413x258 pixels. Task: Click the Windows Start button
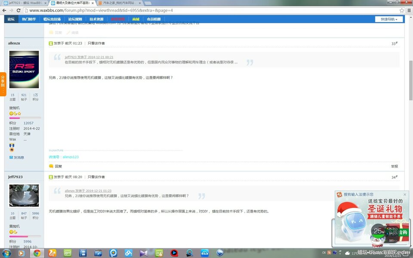pyautogui.click(x=7, y=253)
